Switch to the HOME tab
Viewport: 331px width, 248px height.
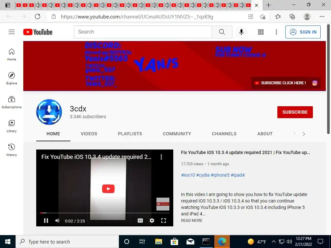(x=53, y=134)
